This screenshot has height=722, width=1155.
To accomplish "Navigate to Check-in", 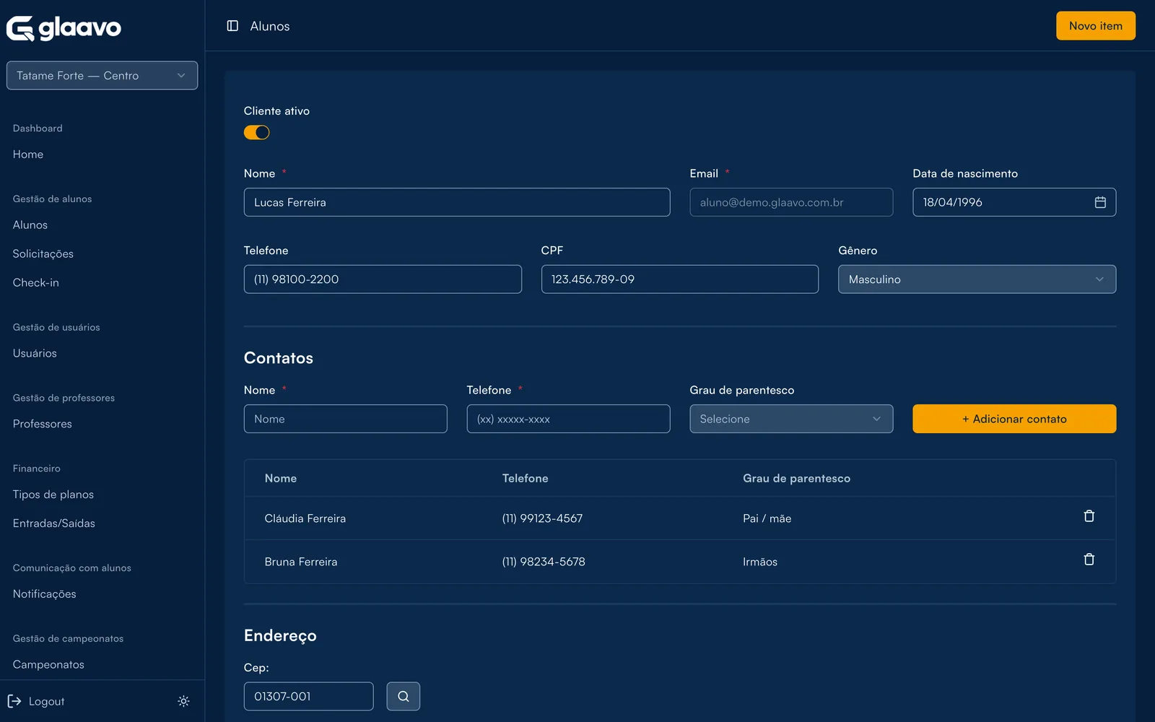I will click(x=36, y=283).
